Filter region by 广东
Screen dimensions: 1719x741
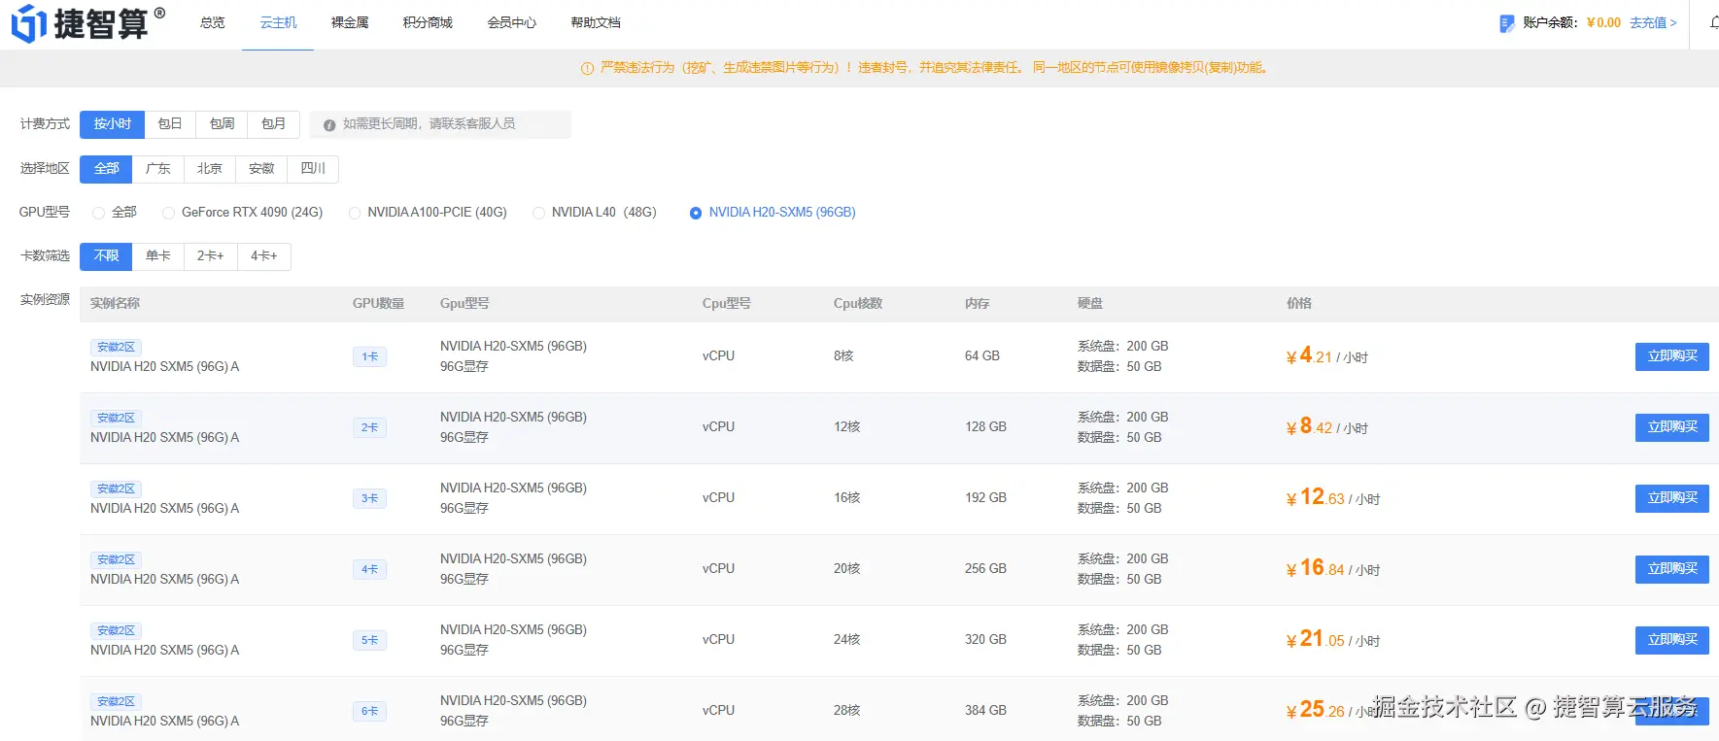157,169
